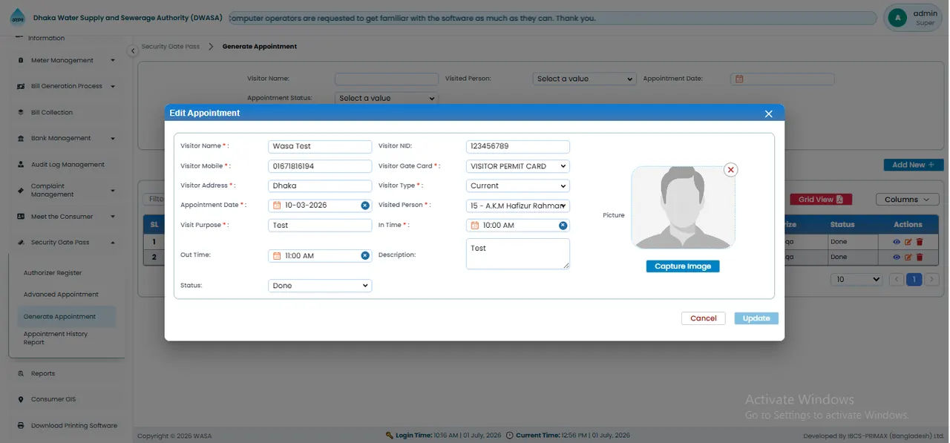This screenshot has width=950, height=443.
Task: Click the Bill Generation Process icon
Action: click(x=21, y=87)
